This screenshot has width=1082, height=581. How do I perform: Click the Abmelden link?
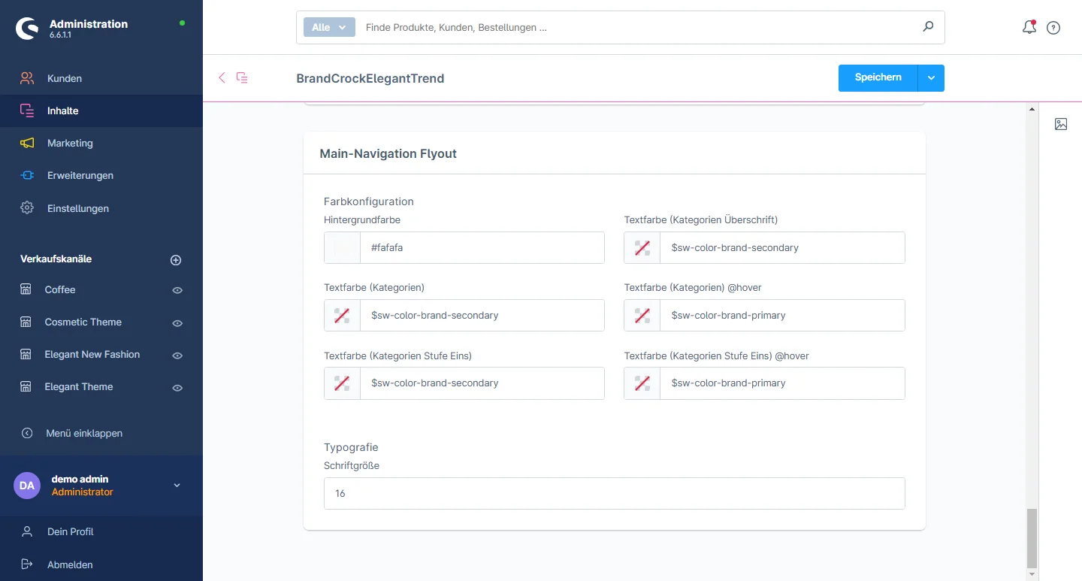pyautogui.click(x=70, y=564)
